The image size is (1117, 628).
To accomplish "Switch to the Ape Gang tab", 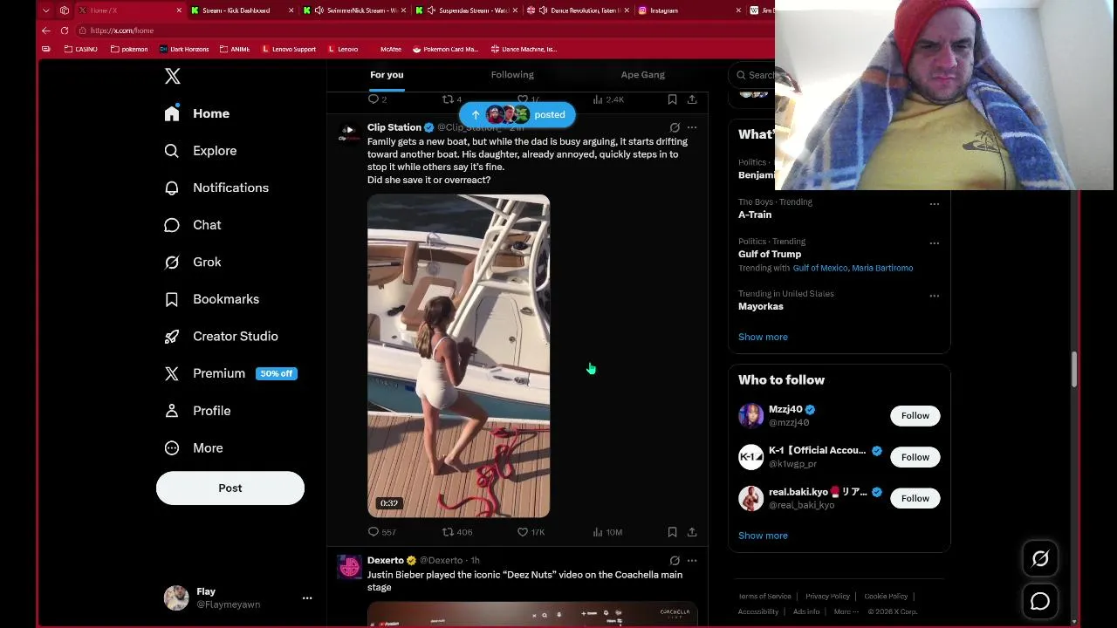I will pyautogui.click(x=642, y=75).
